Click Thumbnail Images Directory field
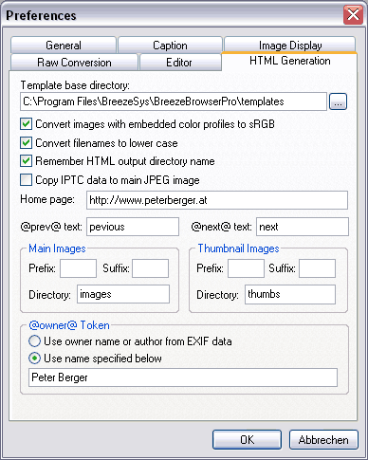The height and width of the screenshot is (460, 368). point(290,294)
